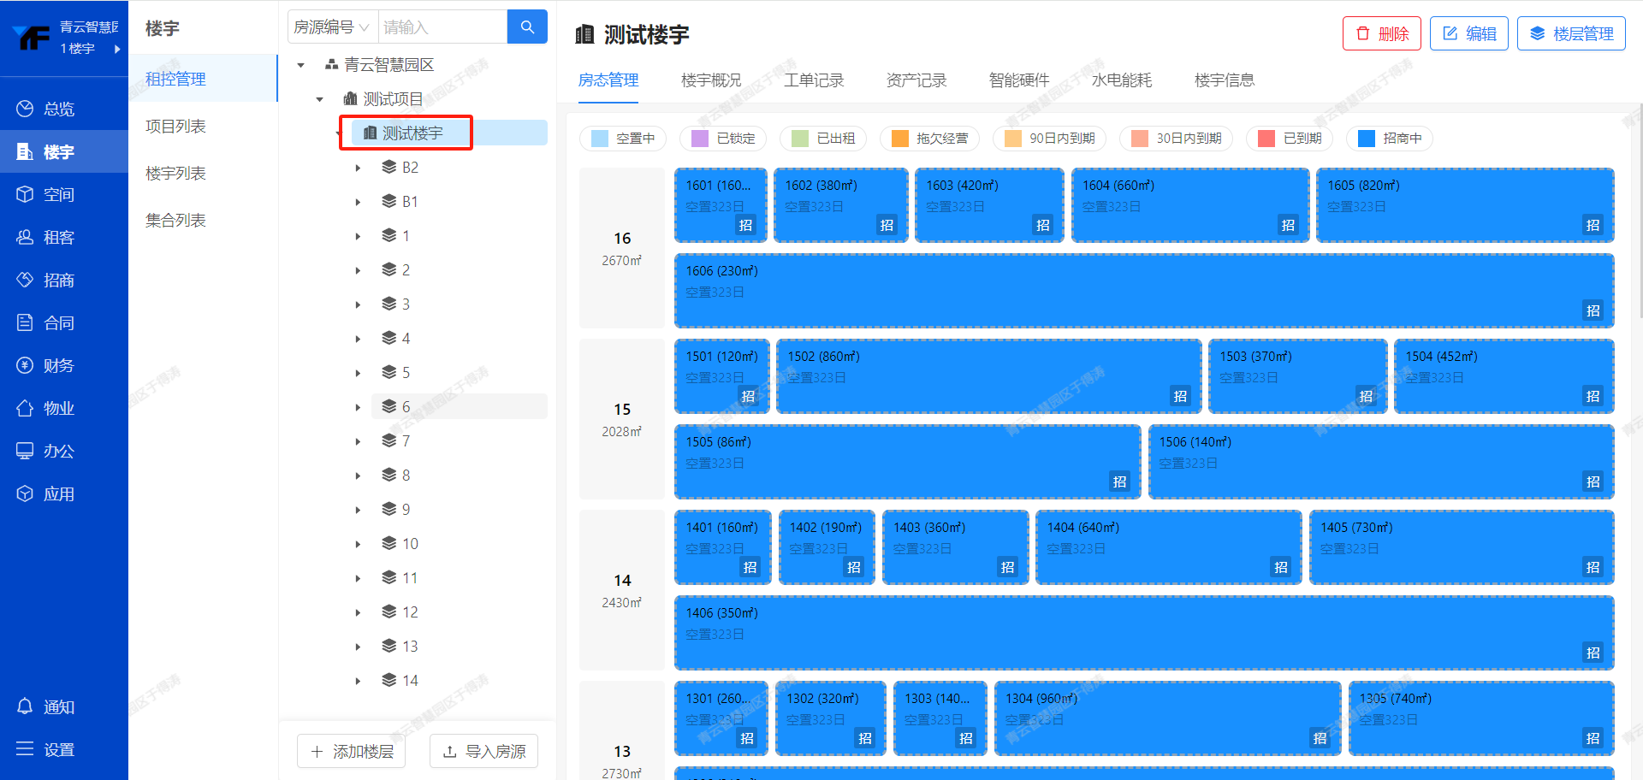Switch to the 楼宇概况 tab
The height and width of the screenshot is (780, 1643).
[710, 80]
